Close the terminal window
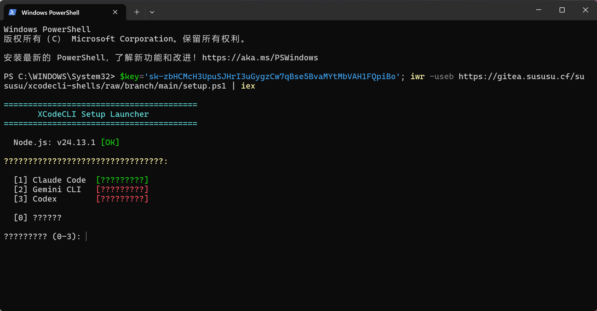This screenshot has height=311, width=597. pos(586,10)
